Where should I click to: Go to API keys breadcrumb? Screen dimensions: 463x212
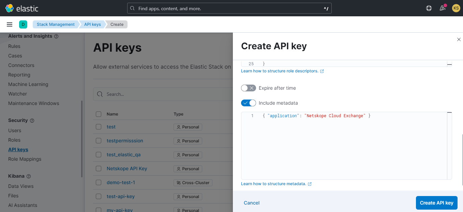click(x=92, y=24)
